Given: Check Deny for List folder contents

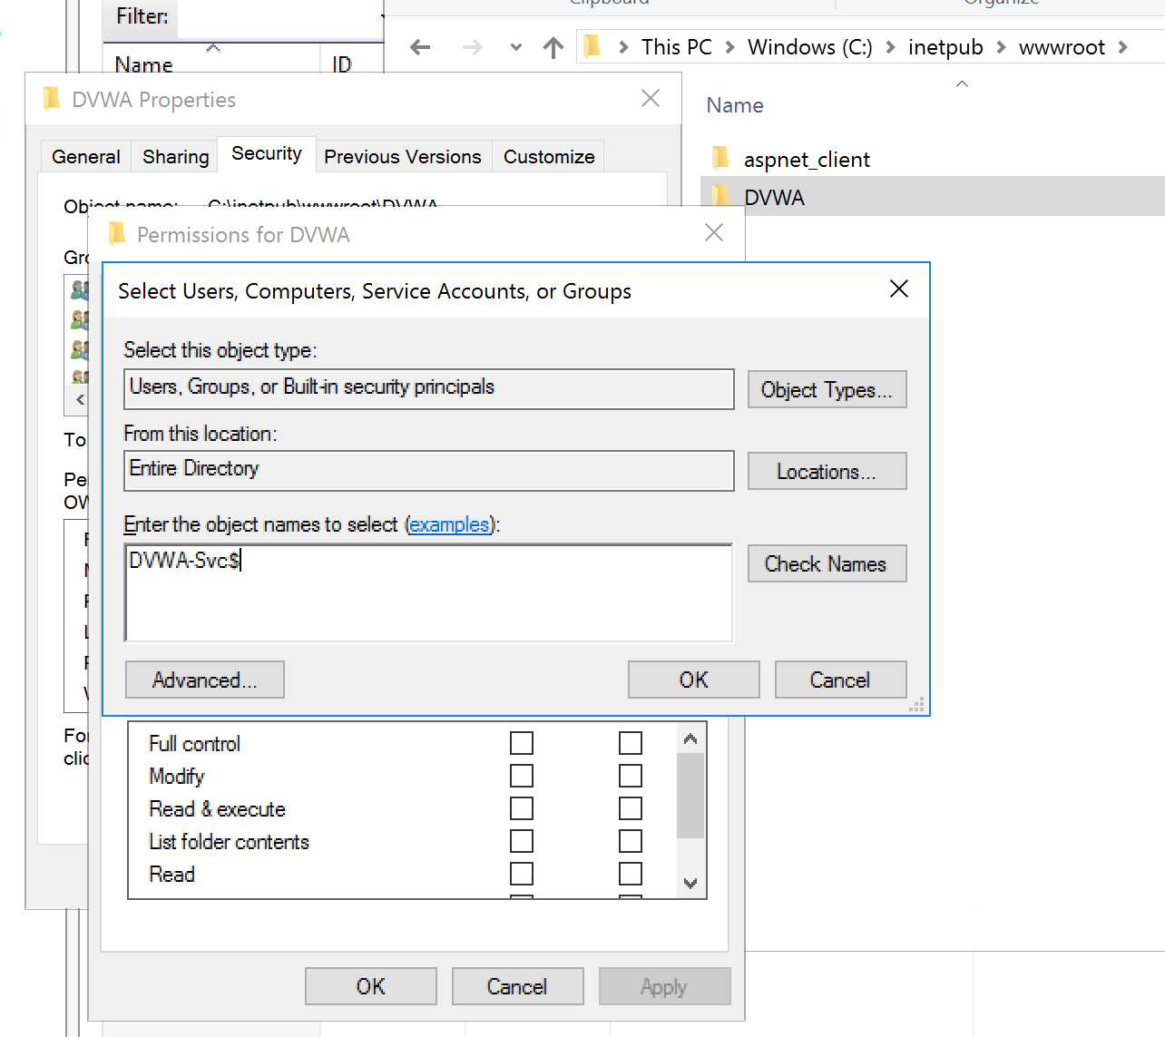Looking at the screenshot, I should point(631,841).
